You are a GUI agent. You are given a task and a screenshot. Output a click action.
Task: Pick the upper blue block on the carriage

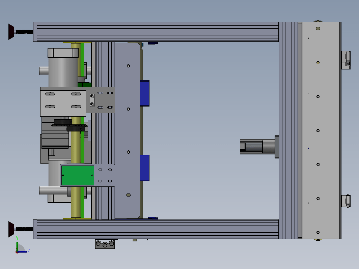(144, 93)
